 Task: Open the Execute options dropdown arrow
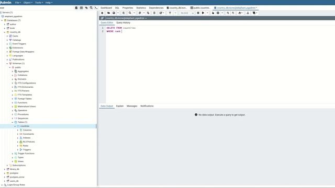207,13
